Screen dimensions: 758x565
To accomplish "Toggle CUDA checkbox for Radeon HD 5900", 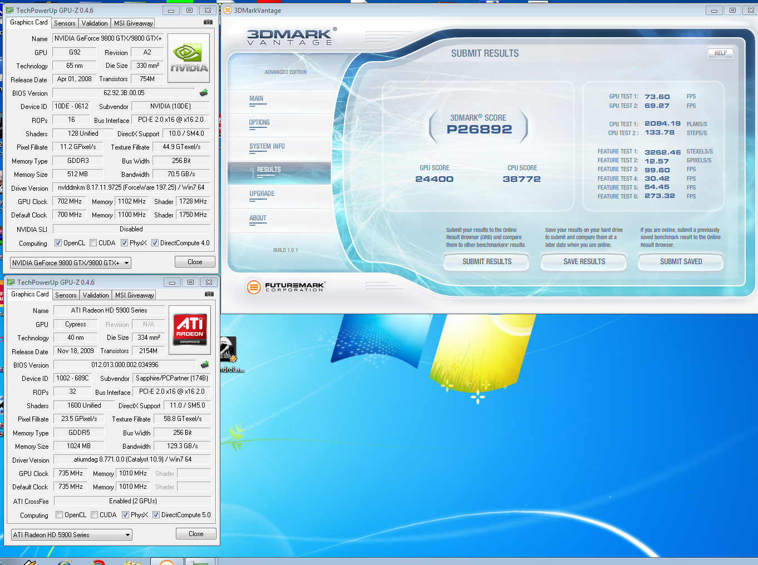I will click(94, 515).
